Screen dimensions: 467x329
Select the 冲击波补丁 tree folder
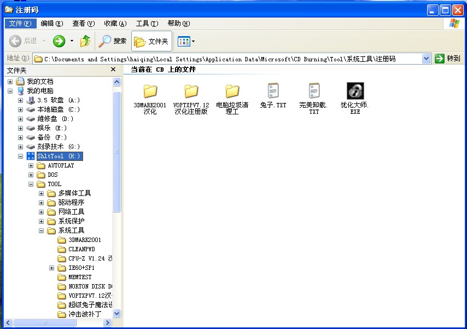tap(85, 314)
